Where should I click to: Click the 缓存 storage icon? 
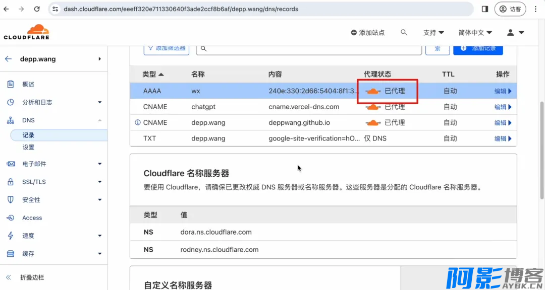coord(11,254)
